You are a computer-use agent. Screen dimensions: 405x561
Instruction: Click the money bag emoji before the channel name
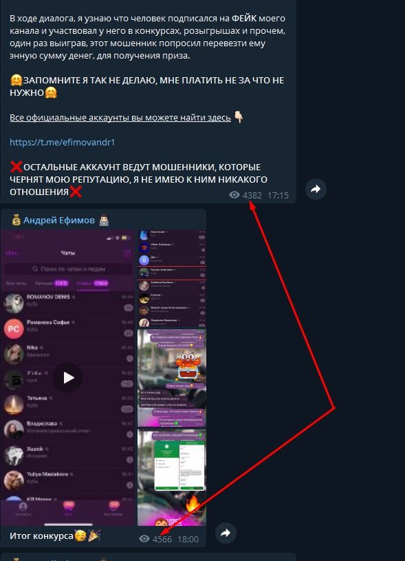click(x=16, y=220)
